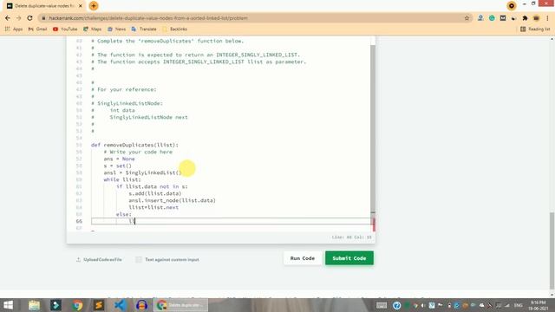Click Run Code button
Image resolution: width=555 pixels, height=312 pixels.
(x=303, y=258)
